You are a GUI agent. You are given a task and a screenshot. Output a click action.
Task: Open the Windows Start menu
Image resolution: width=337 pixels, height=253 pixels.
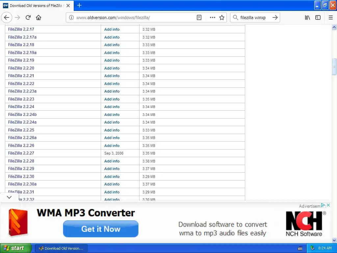click(16, 248)
